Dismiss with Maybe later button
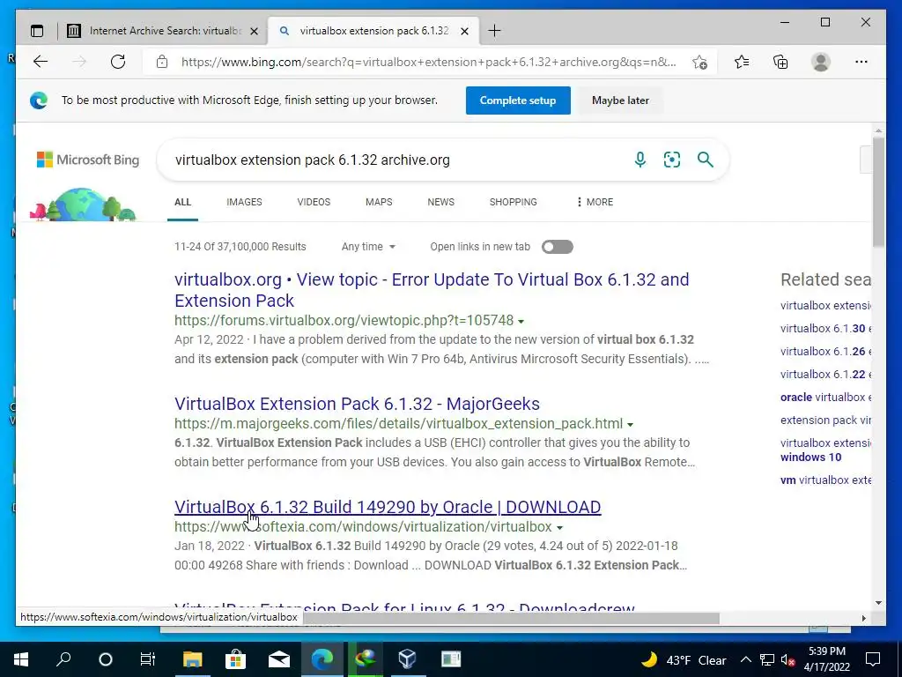902x677 pixels. coord(620,100)
